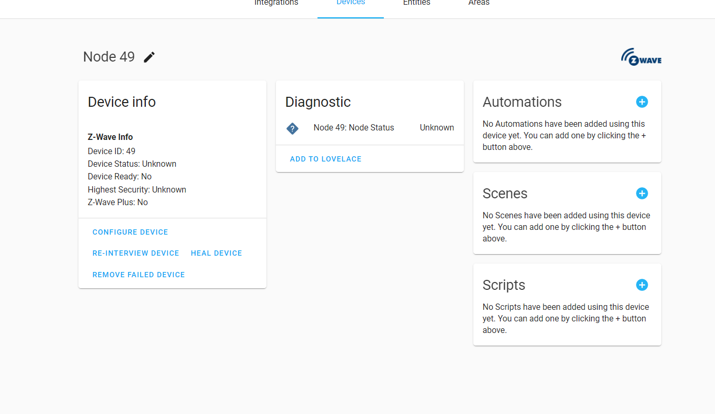
Task: Click the pencil icon to rename Node 49
Action: [x=150, y=57]
